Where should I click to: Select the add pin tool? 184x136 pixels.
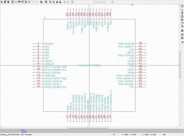pos(182,10)
